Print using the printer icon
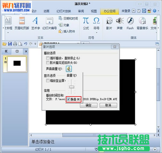 tap(15, 44)
